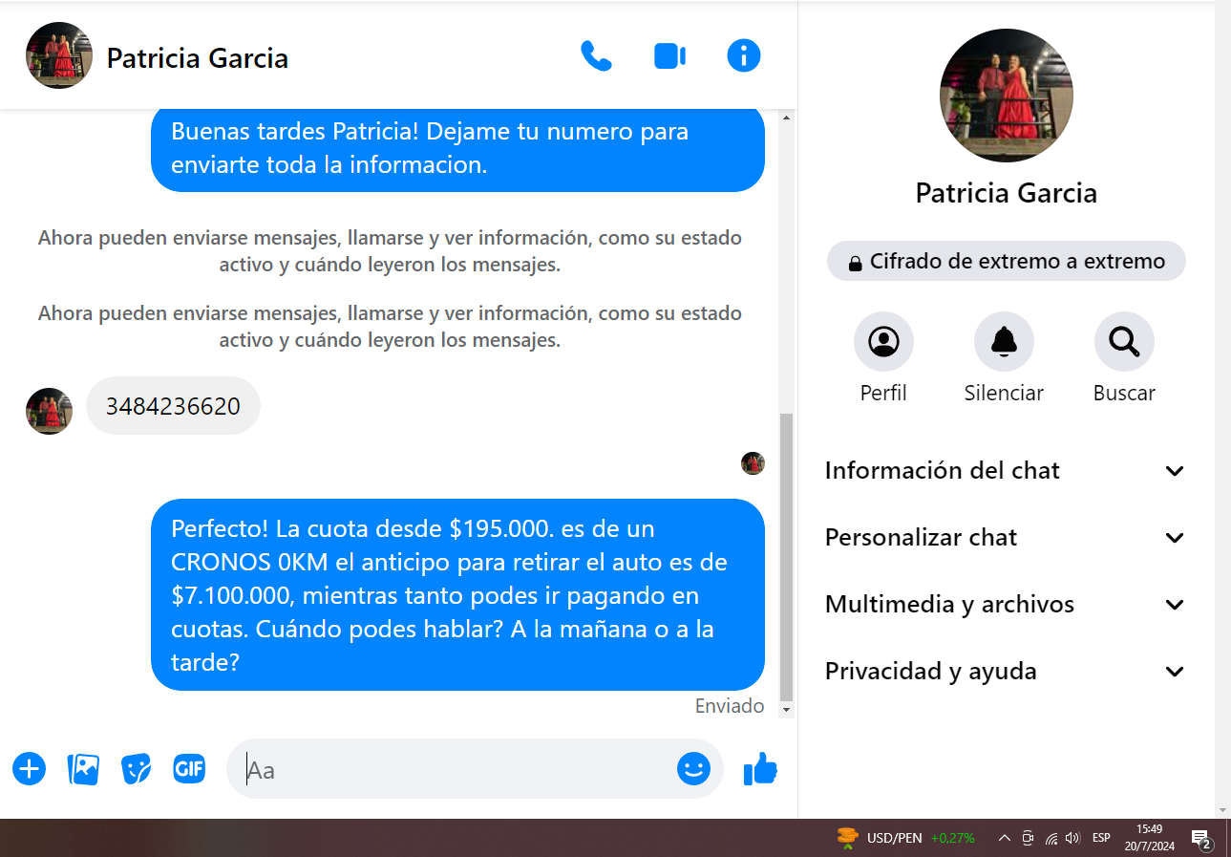Click the chat scrollbar down arrow
This screenshot has height=857, width=1231.
pos(787,710)
